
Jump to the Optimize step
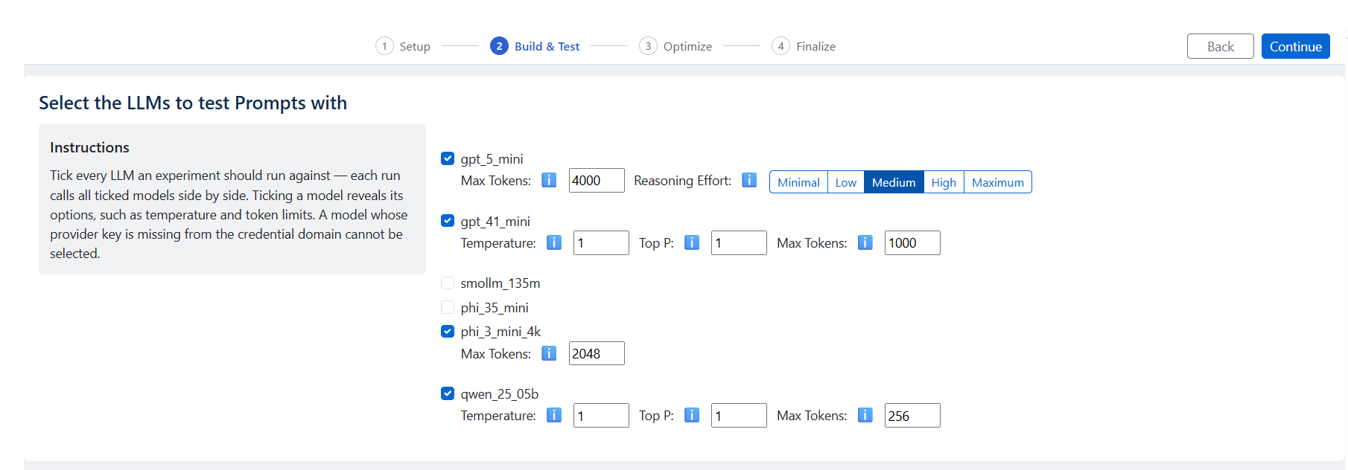675,46
